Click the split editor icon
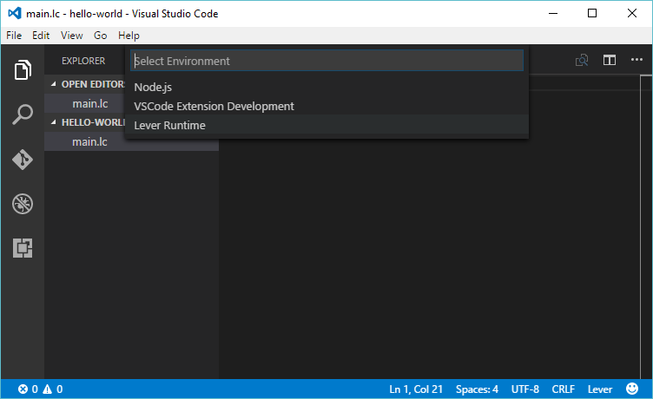Screen dimensions: 653x399 click(610, 60)
